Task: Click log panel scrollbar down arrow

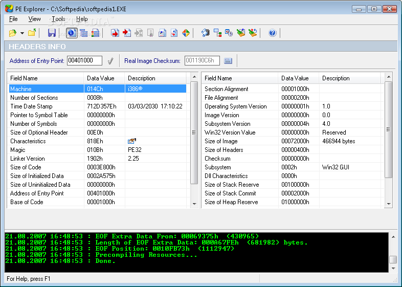Action: 393,268
